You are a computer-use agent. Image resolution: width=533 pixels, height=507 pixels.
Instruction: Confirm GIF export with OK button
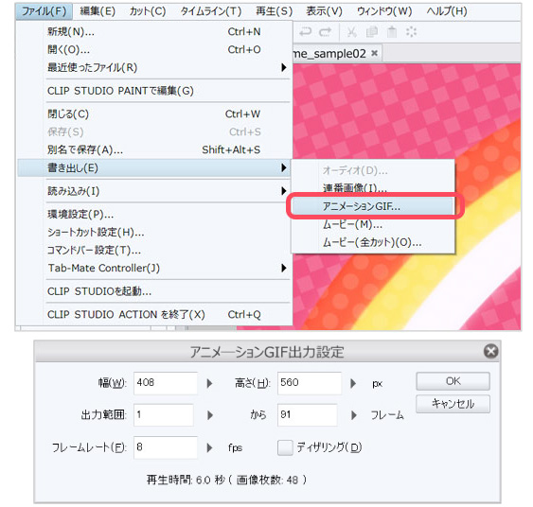pos(453,381)
